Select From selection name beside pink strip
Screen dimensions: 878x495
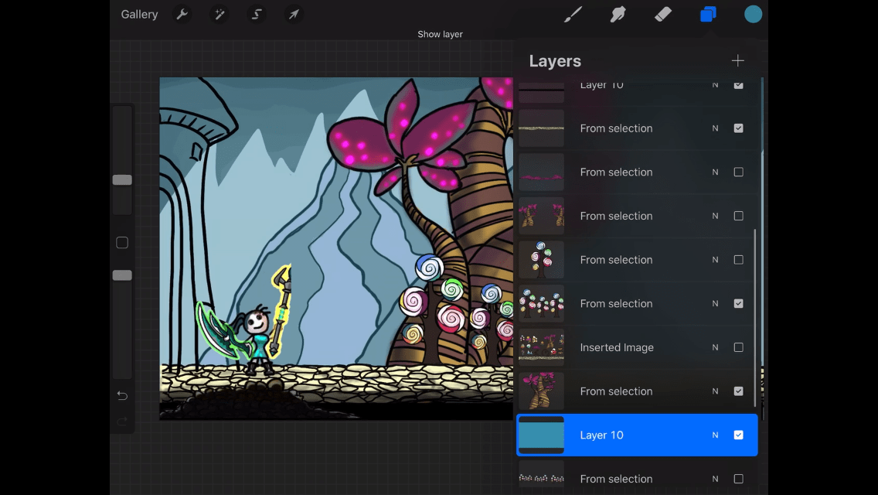616,172
